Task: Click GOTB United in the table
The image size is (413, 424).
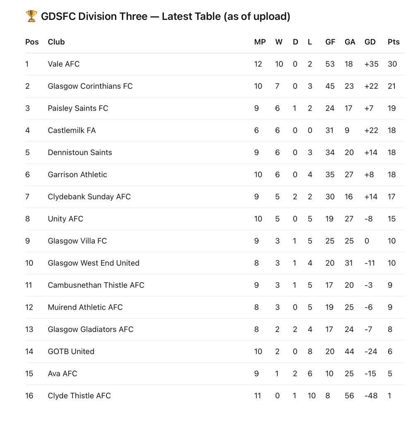Action: 71,351
